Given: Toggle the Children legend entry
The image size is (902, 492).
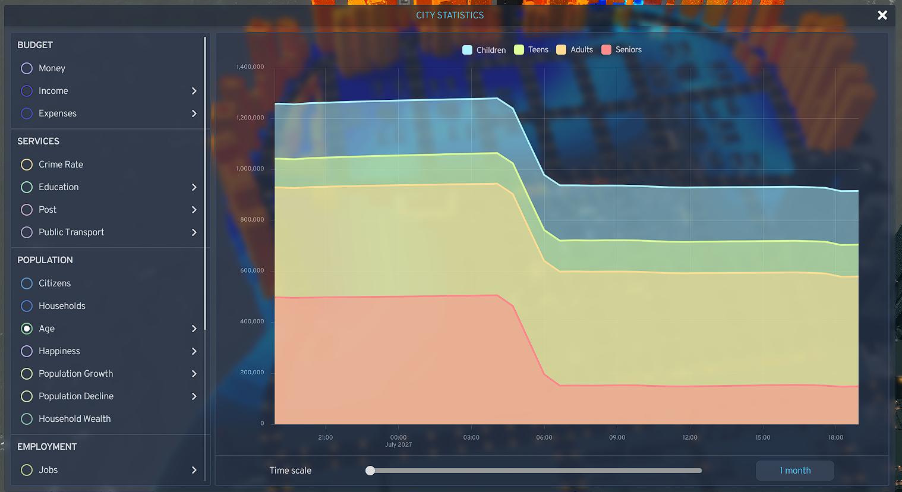Looking at the screenshot, I should (x=483, y=50).
